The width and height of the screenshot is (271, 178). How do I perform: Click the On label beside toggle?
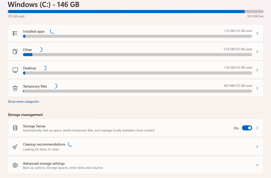pos(236,128)
